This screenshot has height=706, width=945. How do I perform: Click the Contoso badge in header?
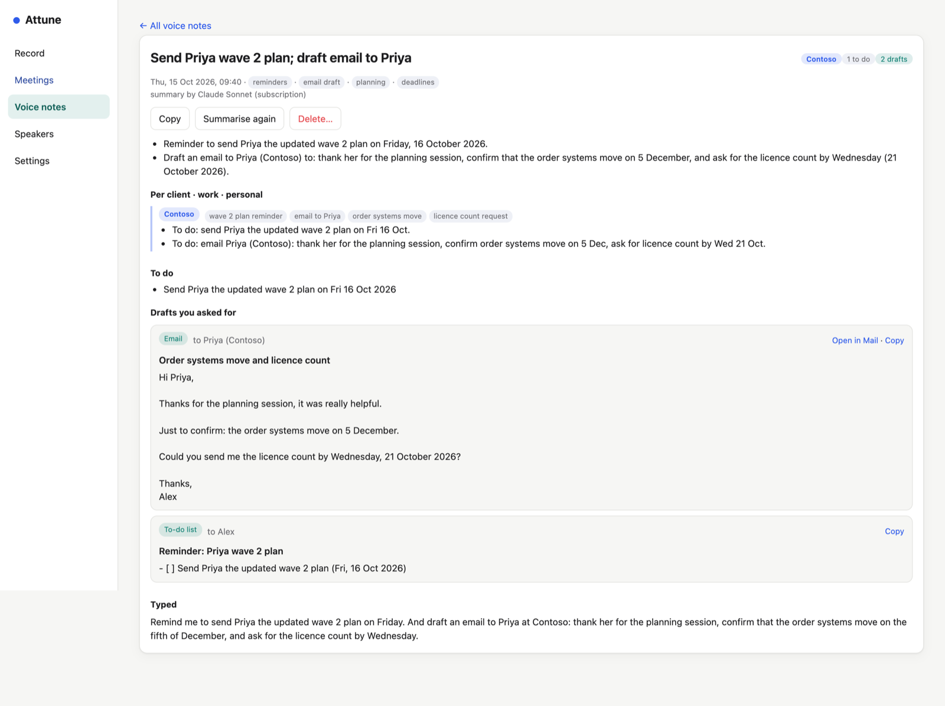tap(821, 59)
